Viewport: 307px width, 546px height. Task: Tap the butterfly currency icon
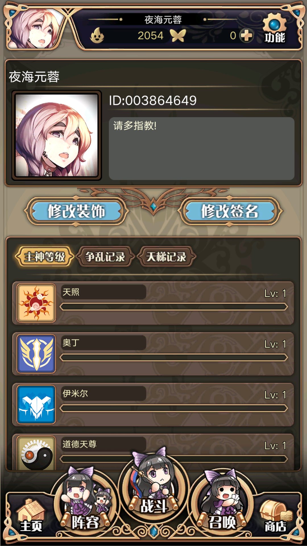click(x=178, y=36)
